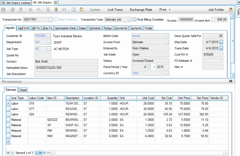Select the BEARING material row description cell
Viewport: 240px width, 156px height.
(73, 120)
